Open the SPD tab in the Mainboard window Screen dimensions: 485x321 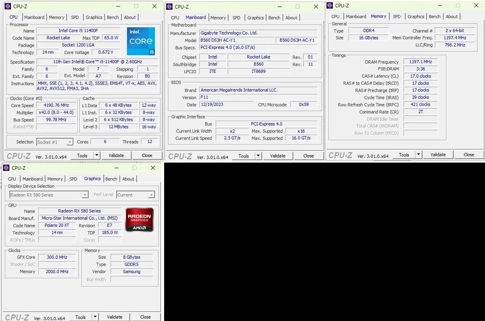[236, 18]
